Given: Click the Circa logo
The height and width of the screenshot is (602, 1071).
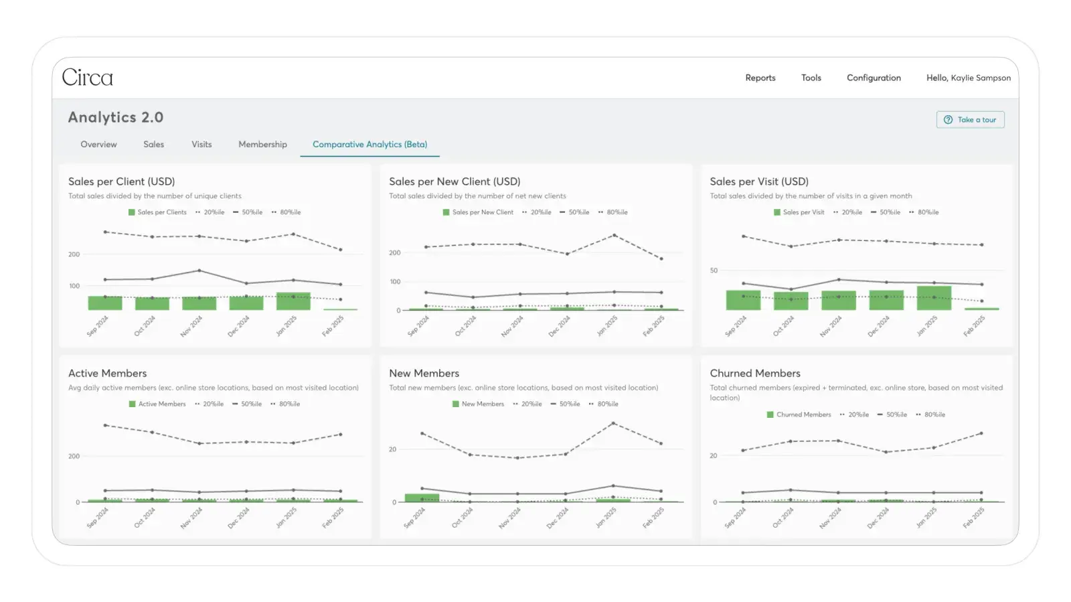Looking at the screenshot, I should click(x=88, y=78).
